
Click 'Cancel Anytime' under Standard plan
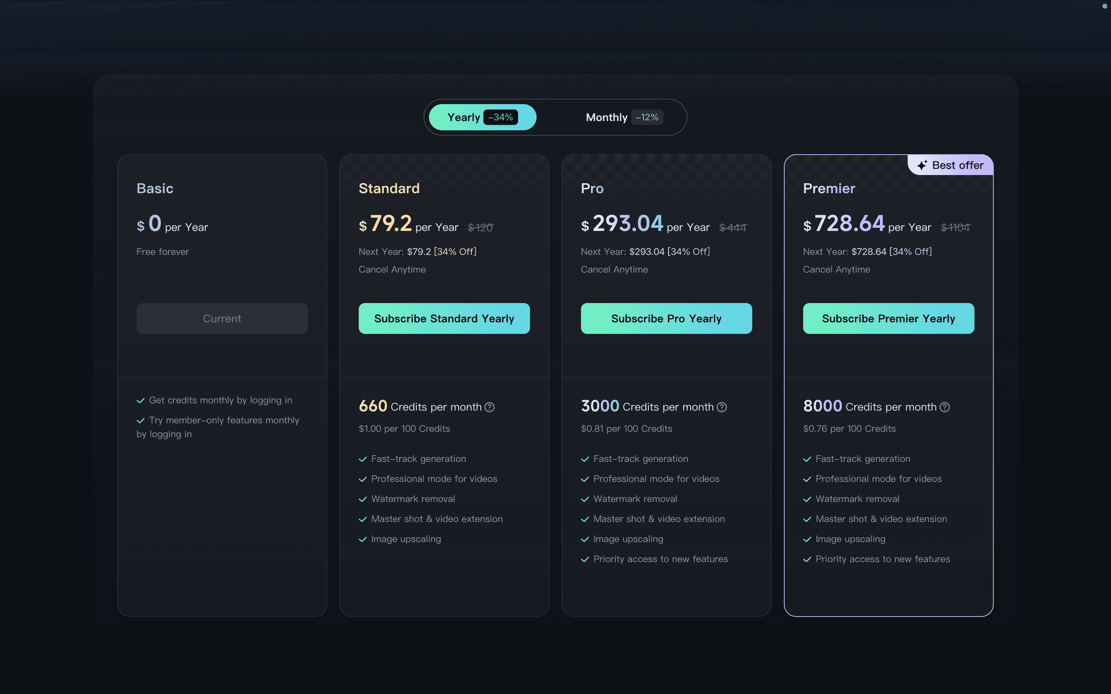pyautogui.click(x=392, y=270)
